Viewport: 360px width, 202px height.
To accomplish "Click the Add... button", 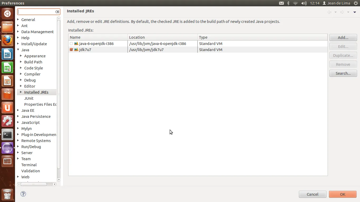I will coord(343,38).
